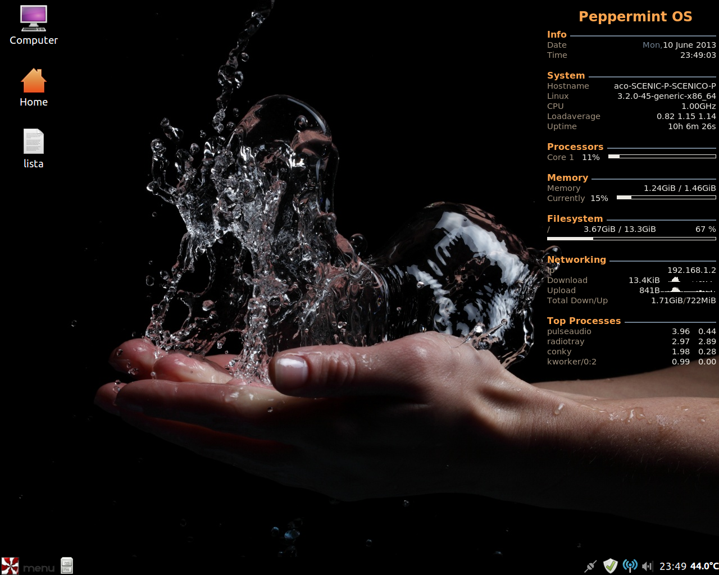Launch the file manager cabinet icon in taskbar
Screen dimensions: 719x575
point(67,565)
